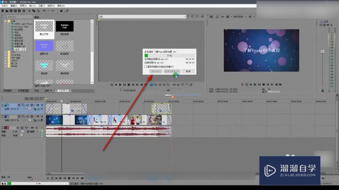Select HitFilm Light Flares in the tree
Screen dimensions: 339x190
(x=23, y=24)
